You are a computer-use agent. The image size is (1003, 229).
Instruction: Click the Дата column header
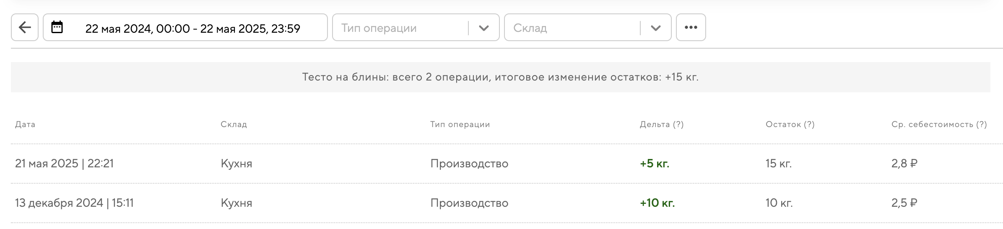click(25, 125)
